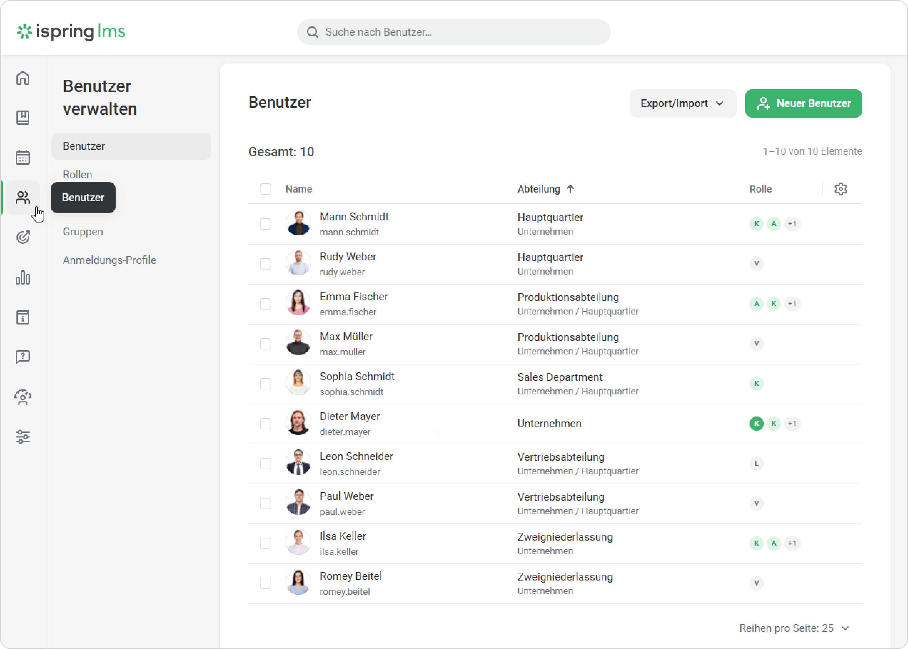Select the Leon Schneider row checkbox

(265, 464)
